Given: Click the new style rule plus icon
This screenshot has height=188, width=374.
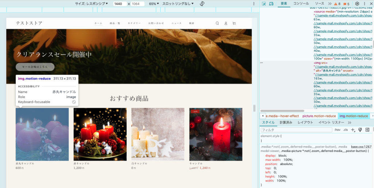Looking at the screenshot, I should (353, 130).
